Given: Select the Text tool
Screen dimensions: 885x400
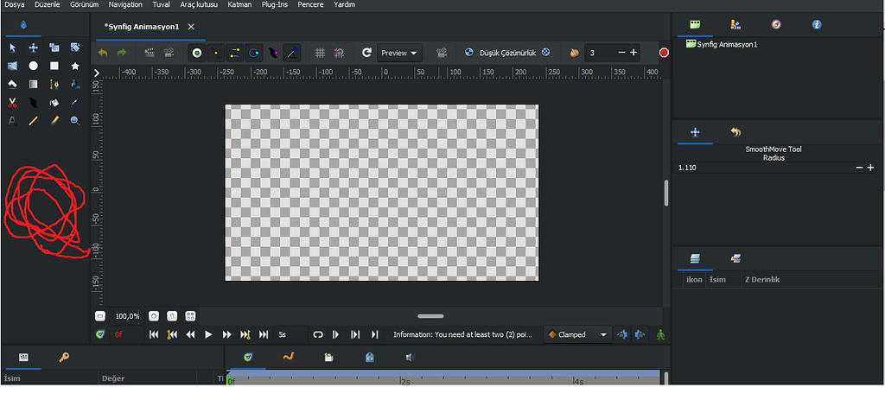Looking at the screenshot, I should [12, 121].
